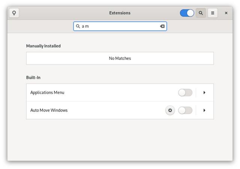This screenshot has height=169, width=240.
Task: Select the Applications Menu row label
Action: (x=47, y=92)
